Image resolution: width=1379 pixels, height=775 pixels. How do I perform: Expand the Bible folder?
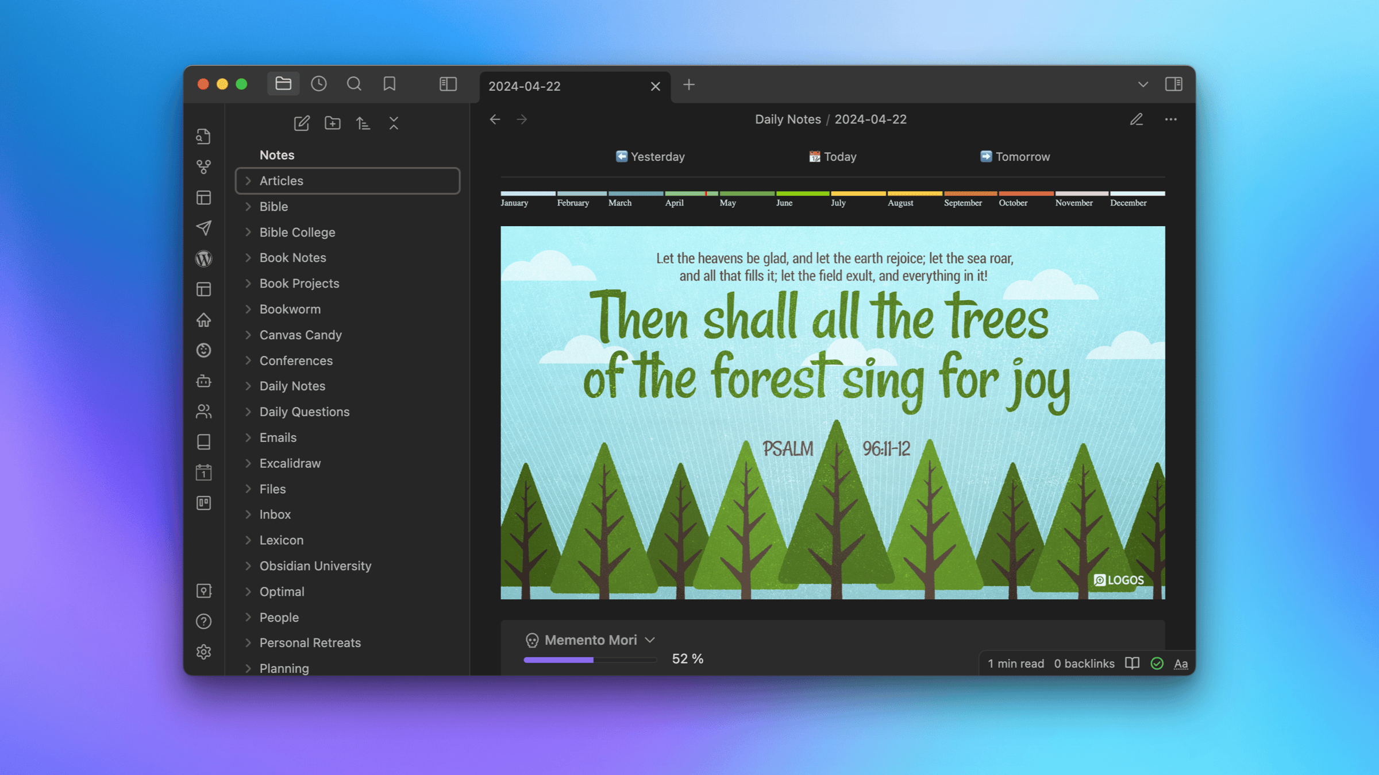pyautogui.click(x=248, y=207)
